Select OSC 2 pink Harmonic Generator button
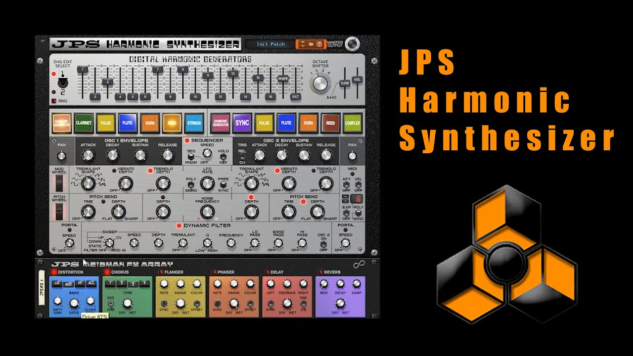Viewport: 633px width, 356px height. point(220,123)
